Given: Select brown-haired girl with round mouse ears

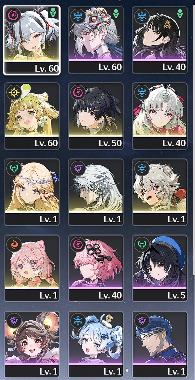Looking at the screenshot, I should 32,344.
